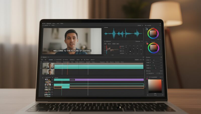Select the long teal clip on the upper timeline
Image resolution: width=201 pixels, height=114 pixels.
99,67
